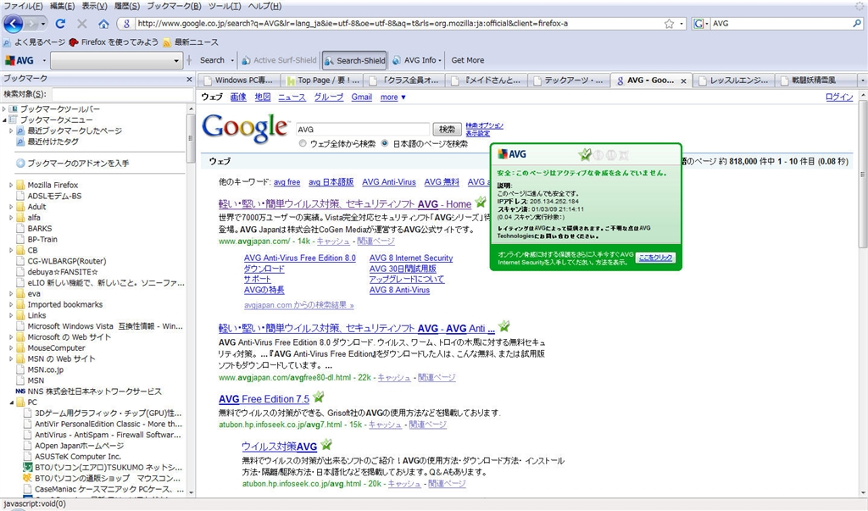868x511 pixels.
Task: Click AVG safety star beside AVG - Home result
Action: (481, 202)
